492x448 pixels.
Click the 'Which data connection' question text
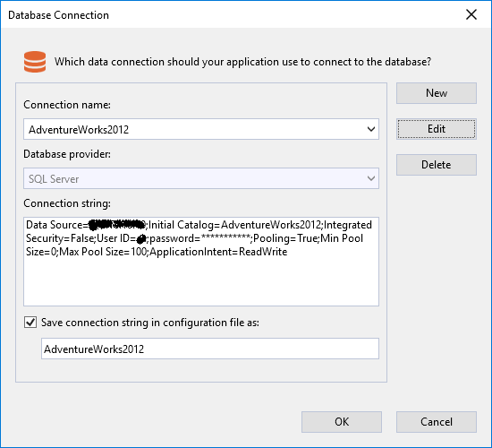coord(242,62)
